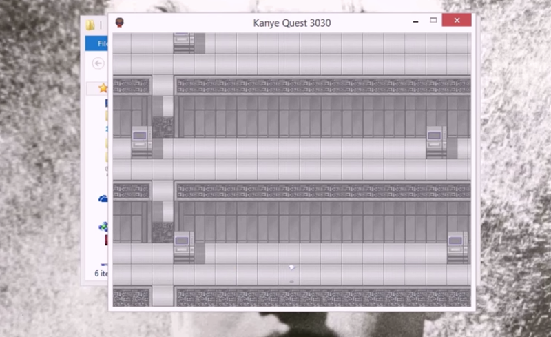This screenshot has width=551, height=337.
Task: Minimize the Kanye Quest 3030 window
Action: 415,21
